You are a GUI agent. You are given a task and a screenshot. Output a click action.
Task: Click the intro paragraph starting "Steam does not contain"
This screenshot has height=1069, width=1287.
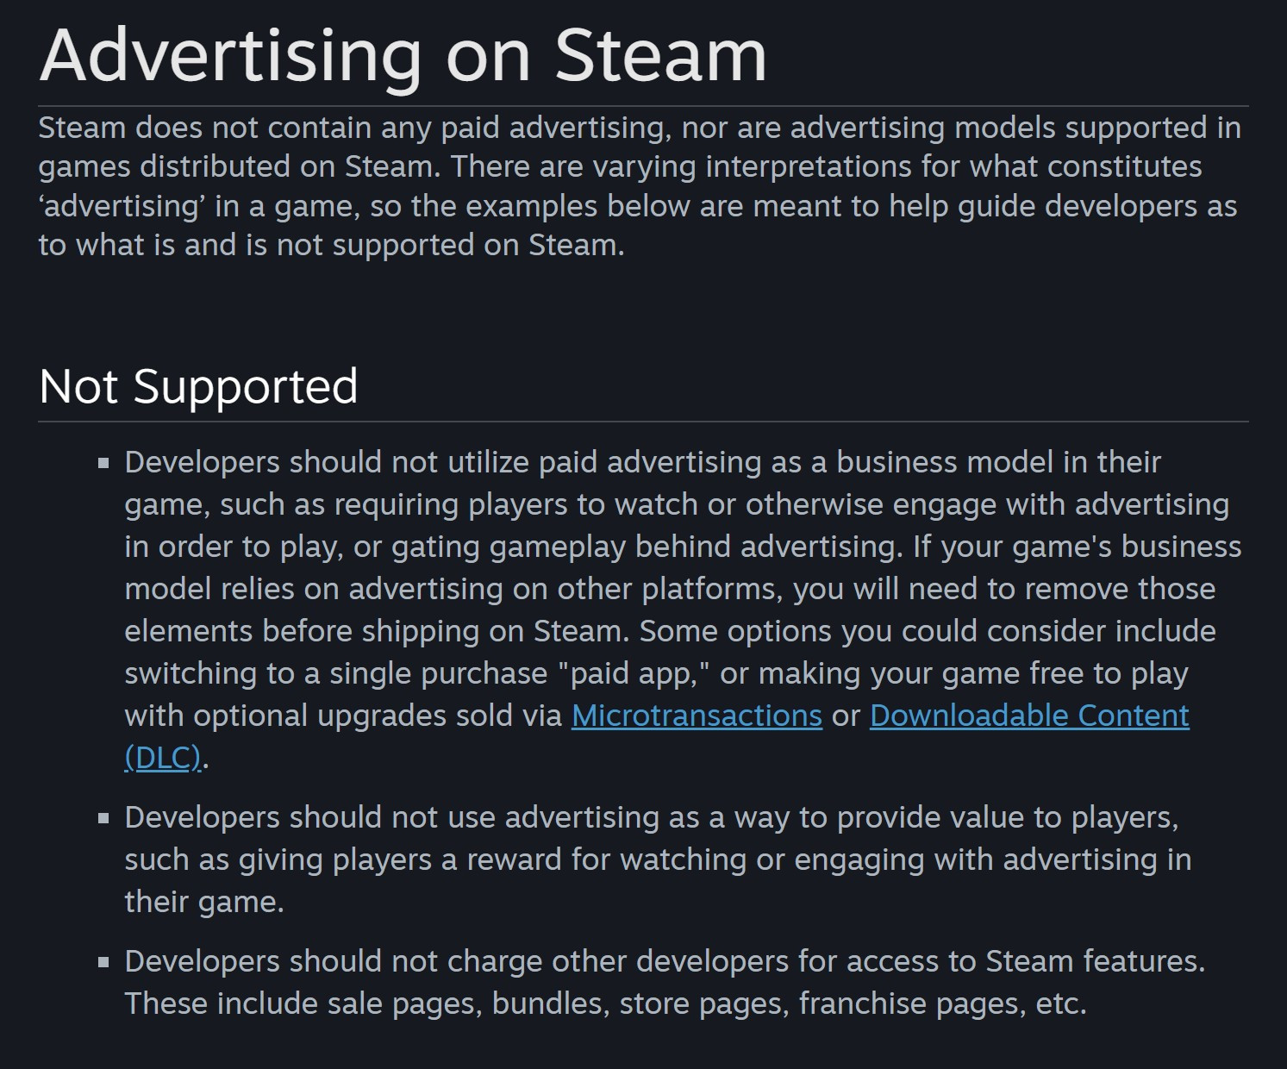640,186
